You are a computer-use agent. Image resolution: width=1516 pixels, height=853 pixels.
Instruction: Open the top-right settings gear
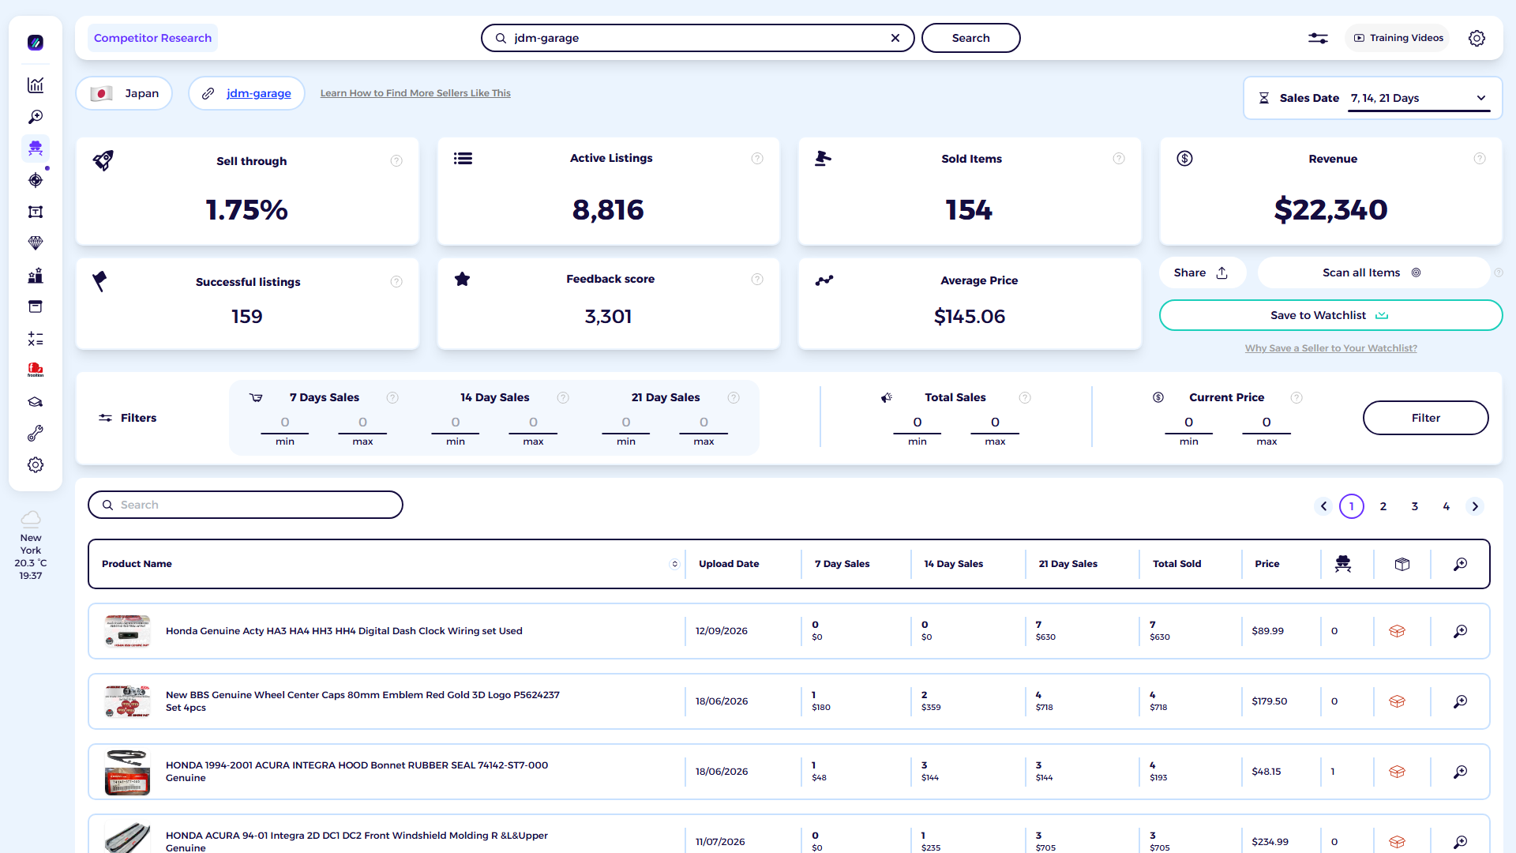click(1477, 38)
